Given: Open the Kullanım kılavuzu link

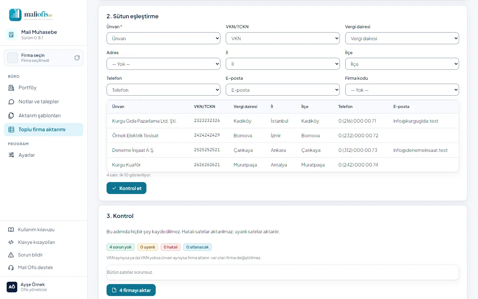Looking at the screenshot, I should point(43,230).
